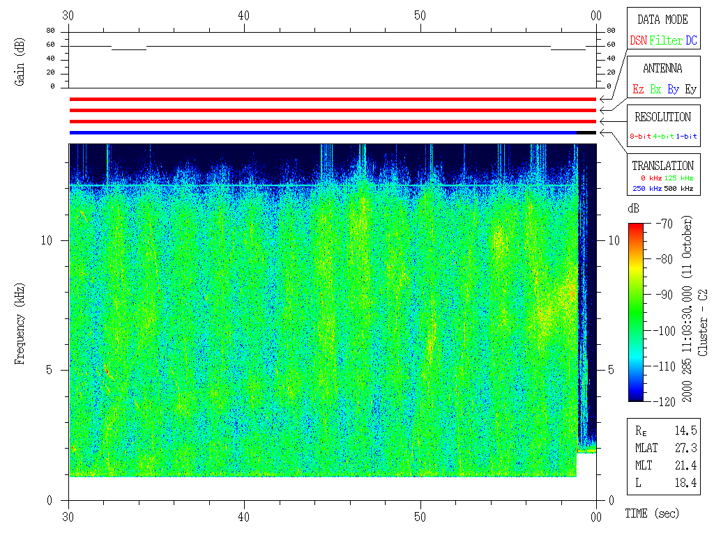Viewport: 714px width, 535px height.
Task: Pick the green Bx antenna label
Action: pyautogui.click(x=655, y=89)
